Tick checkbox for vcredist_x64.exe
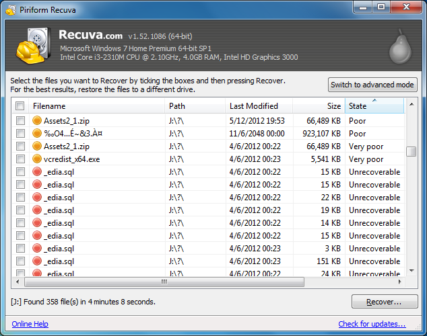Image resolution: width=427 pixels, height=336 pixels. tap(20, 159)
